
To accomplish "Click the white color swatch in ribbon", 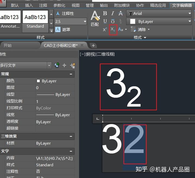I will point(132,21).
